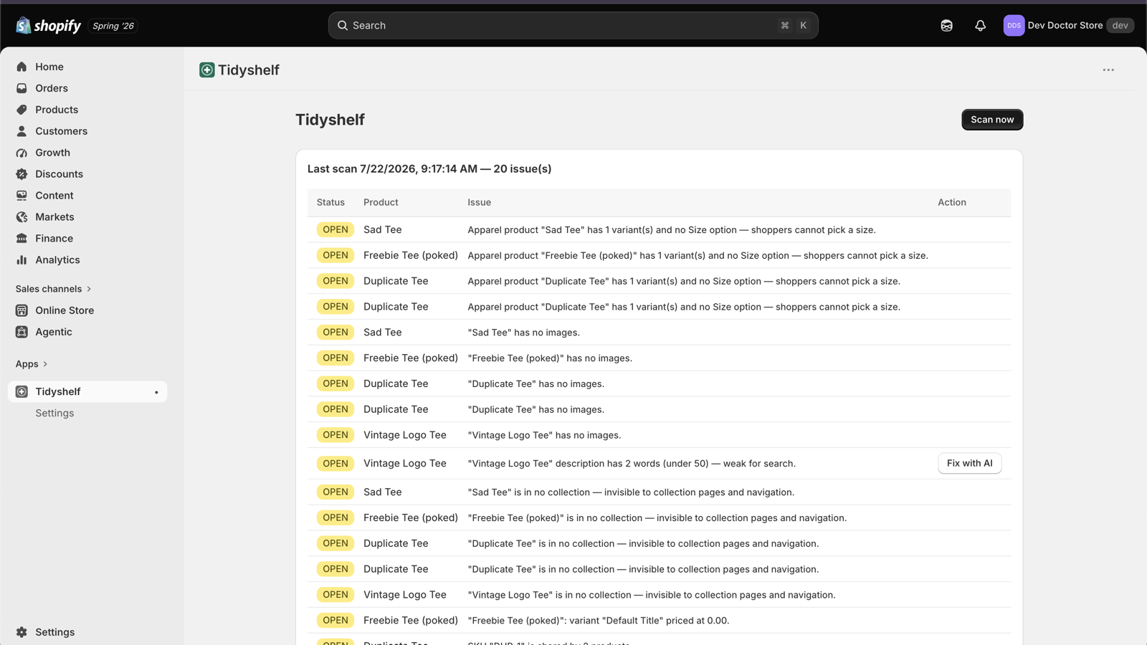Open the Analytics page

pos(87,260)
